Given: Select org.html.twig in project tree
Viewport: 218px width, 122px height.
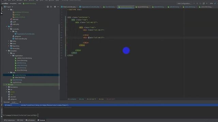Looking at the screenshot, I should 17,82.
